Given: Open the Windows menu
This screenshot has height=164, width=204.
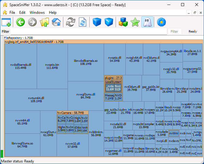Looking at the screenshot, I should [x=37, y=13].
